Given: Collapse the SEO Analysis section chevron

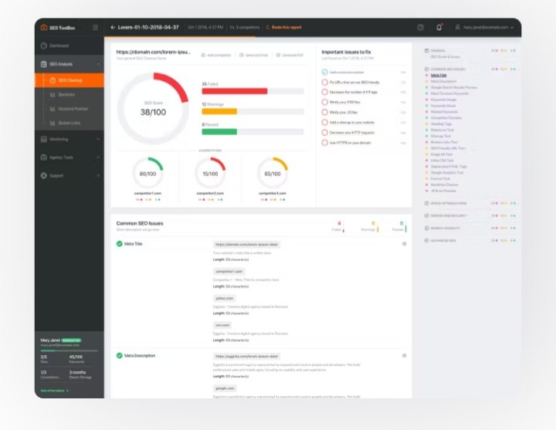Looking at the screenshot, I should [x=98, y=64].
